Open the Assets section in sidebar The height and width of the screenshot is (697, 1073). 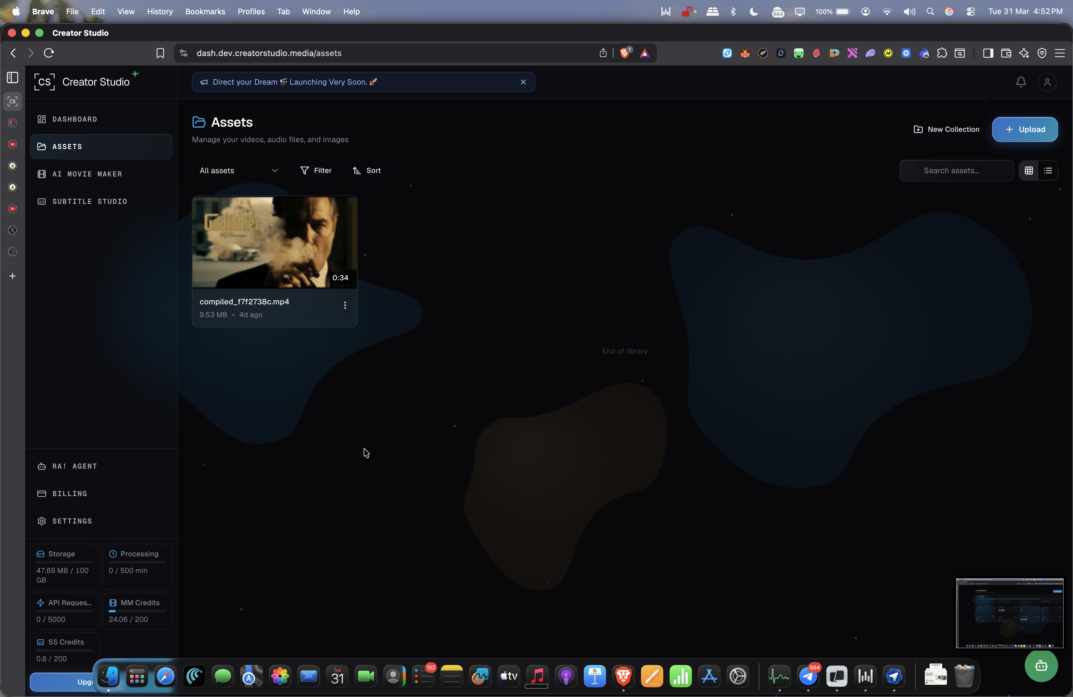100,146
